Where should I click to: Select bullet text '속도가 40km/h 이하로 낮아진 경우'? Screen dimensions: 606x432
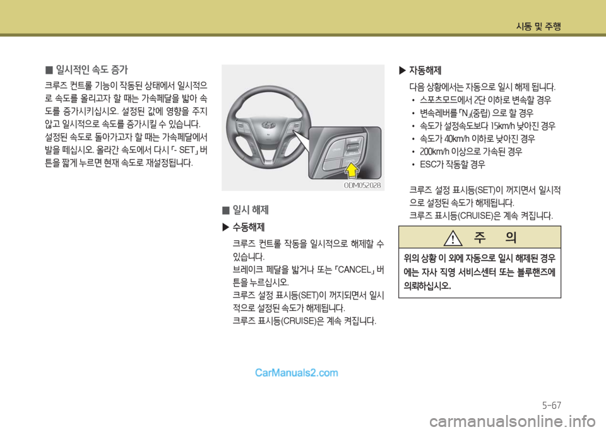pos(477,139)
